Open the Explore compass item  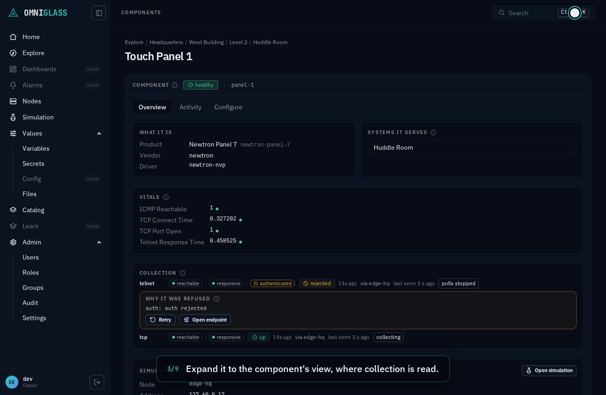click(x=55, y=53)
